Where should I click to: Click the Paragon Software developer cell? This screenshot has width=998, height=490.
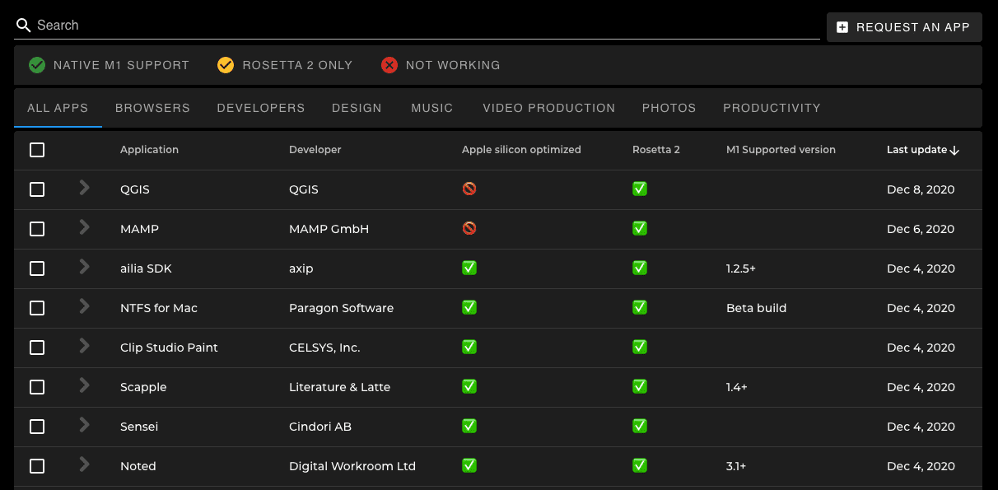pos(341,308)
